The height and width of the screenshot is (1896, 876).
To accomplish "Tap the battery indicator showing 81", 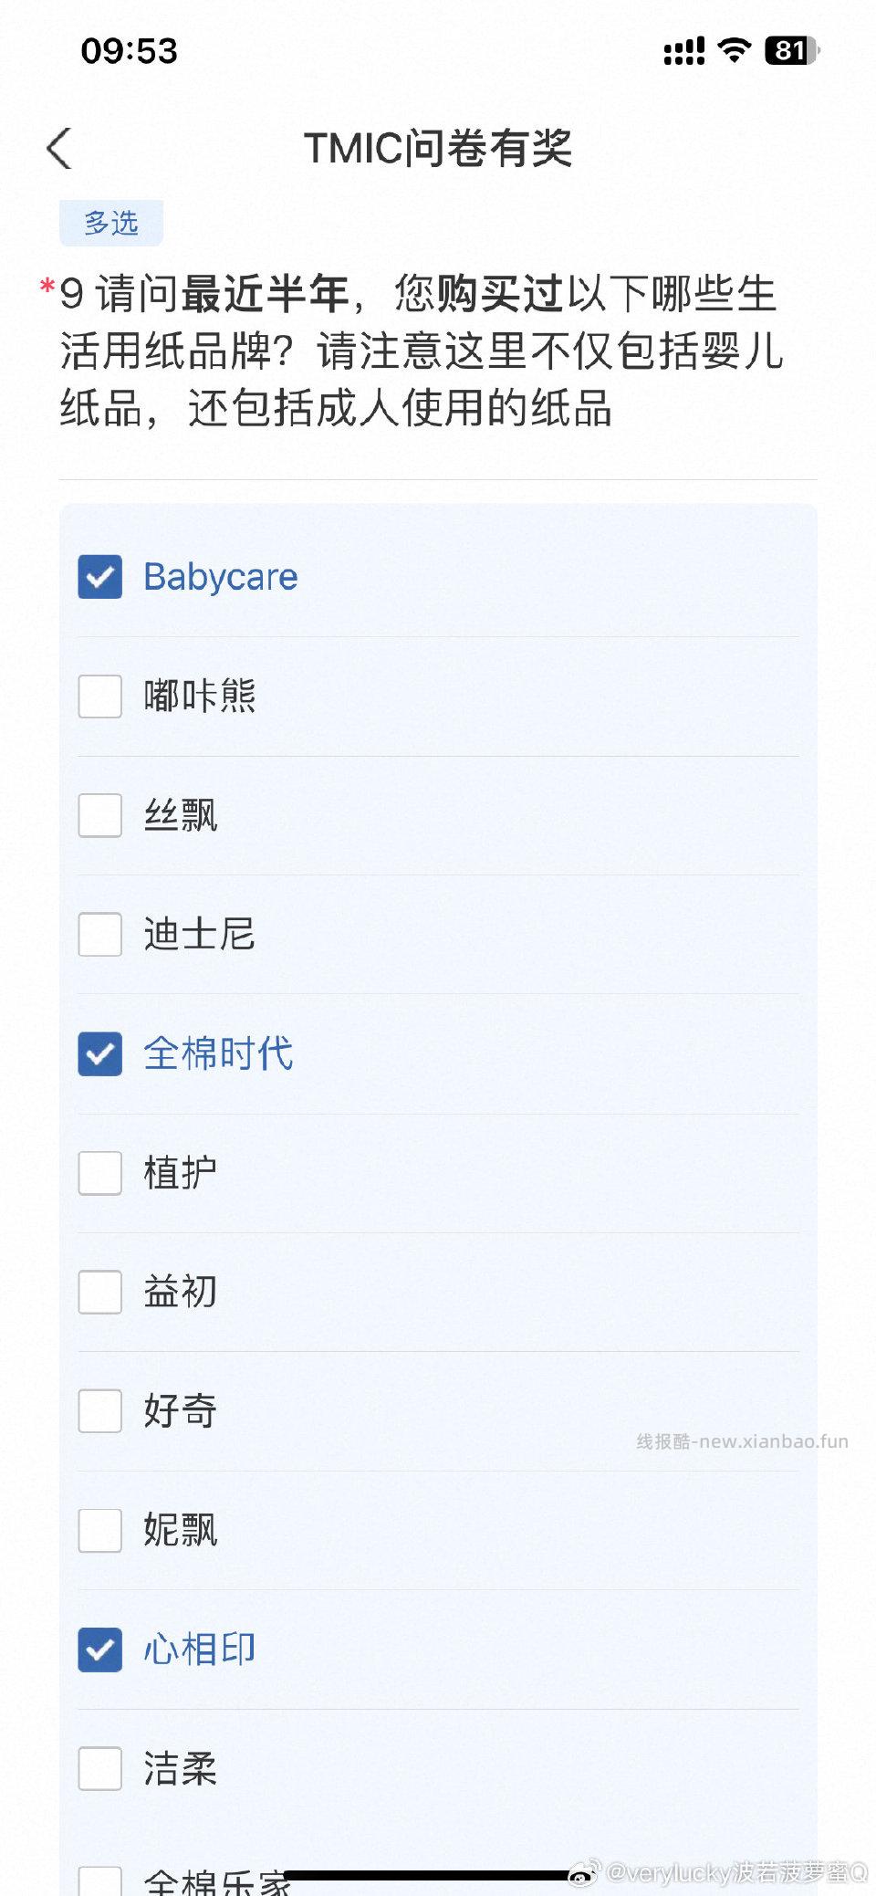I will 790,52.
